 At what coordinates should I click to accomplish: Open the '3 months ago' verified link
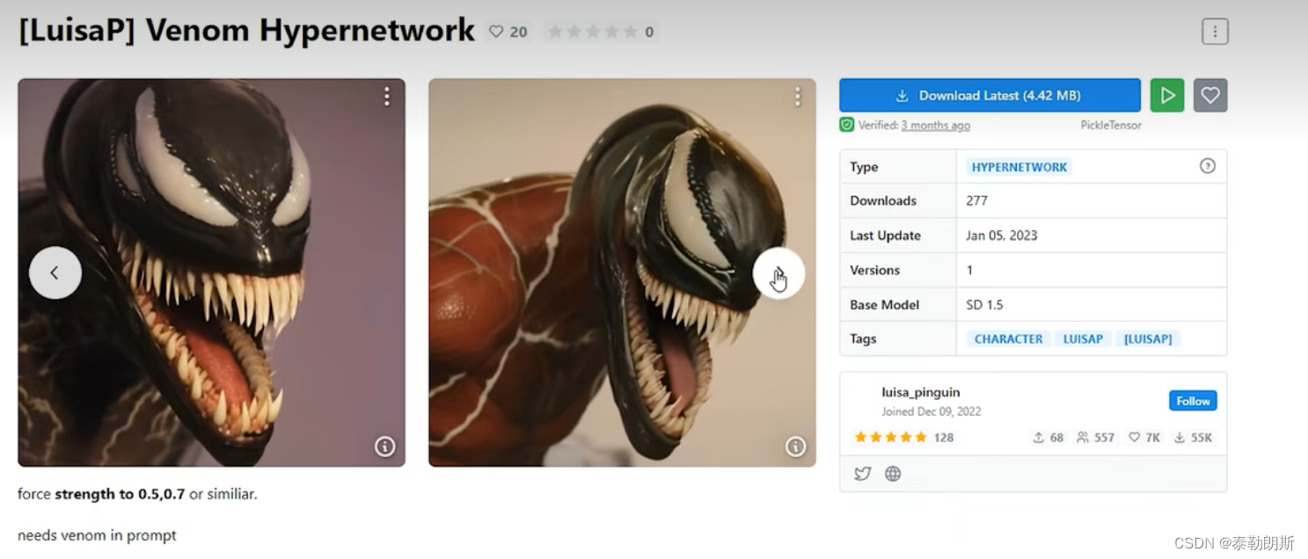pyautogui.click(x=936, y=126)
